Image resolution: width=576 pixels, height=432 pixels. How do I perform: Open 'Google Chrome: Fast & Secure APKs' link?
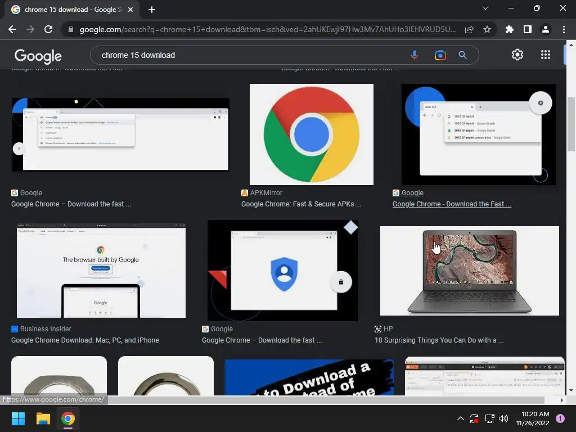[x=301, y=204]
